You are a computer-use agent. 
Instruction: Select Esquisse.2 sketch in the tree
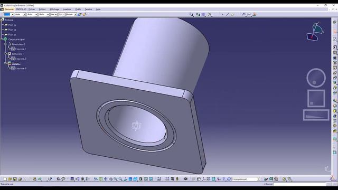point(21,59)
